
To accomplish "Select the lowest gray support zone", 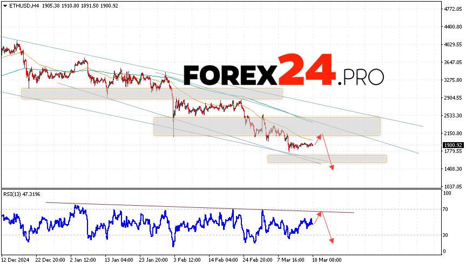I will [327, 158].
